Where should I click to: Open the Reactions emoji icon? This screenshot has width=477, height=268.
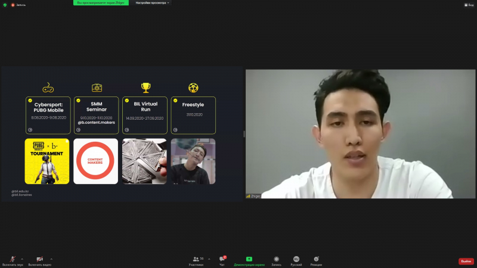[x=316, y=259]
